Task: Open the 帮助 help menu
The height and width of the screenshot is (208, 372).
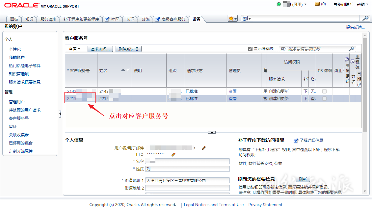Action: pyautogui.click(x=362, y=5)
